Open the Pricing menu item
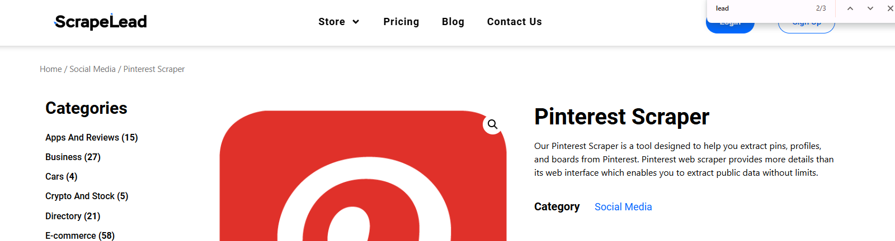Viewport: 895px width, 241px height. click(401, 22)
